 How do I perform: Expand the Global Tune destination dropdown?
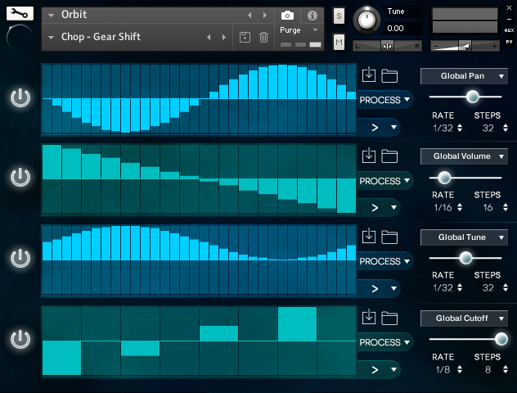(464, 237)
